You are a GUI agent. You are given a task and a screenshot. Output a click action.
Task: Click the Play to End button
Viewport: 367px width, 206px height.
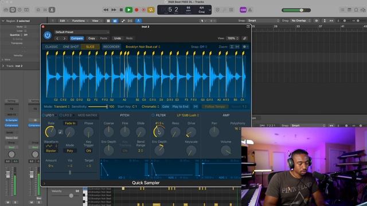click(x=180, y=106)
